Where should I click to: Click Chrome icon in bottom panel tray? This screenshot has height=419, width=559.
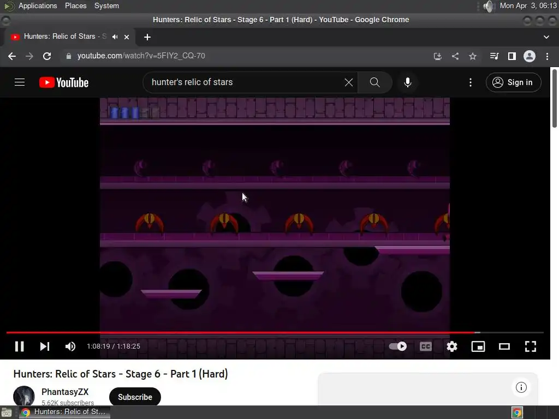518,412
